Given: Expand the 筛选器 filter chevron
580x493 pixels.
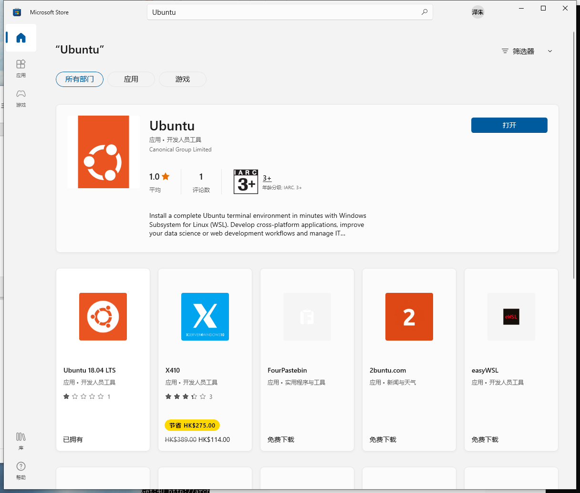Looking at the screenshot, I should coord(550,51).
